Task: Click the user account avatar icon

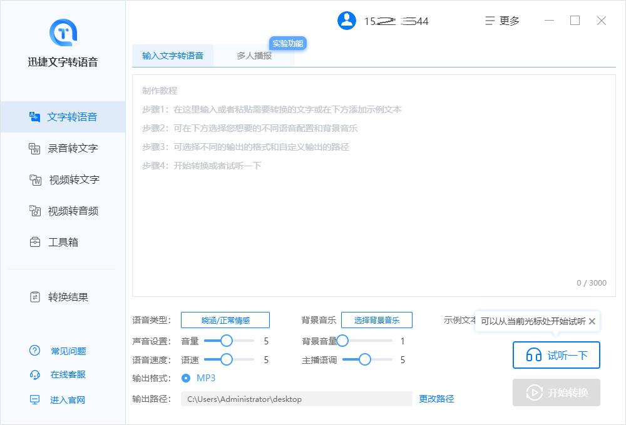Action: (347, 20)
